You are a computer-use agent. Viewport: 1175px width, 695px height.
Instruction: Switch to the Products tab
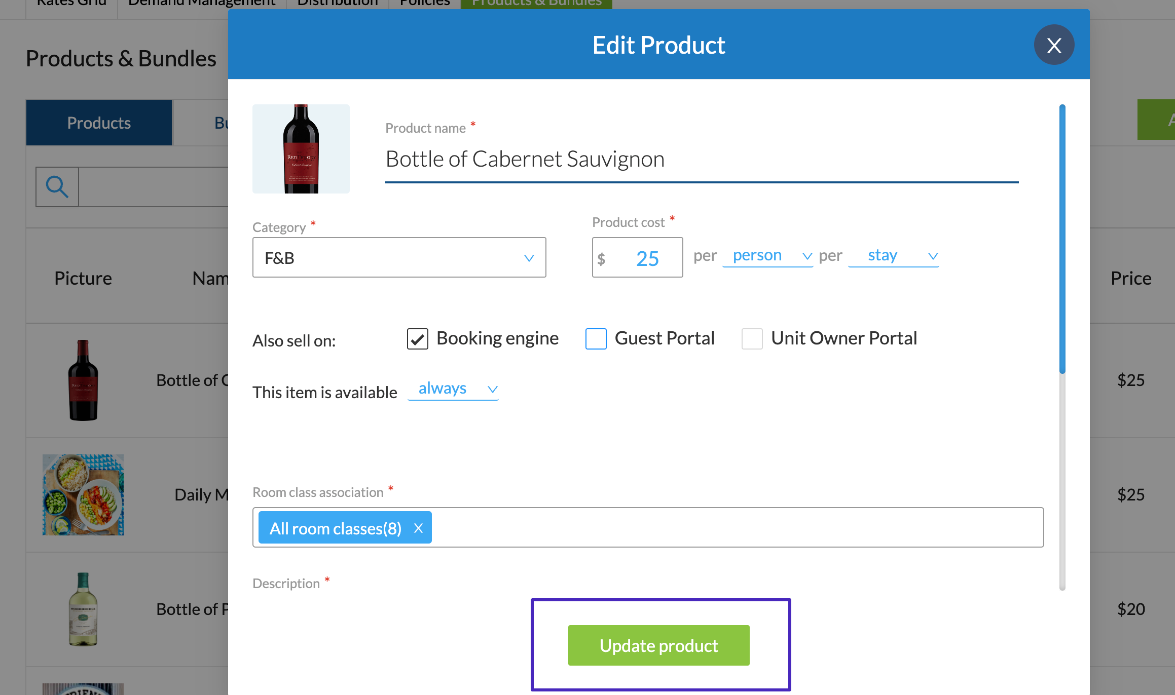99,123
